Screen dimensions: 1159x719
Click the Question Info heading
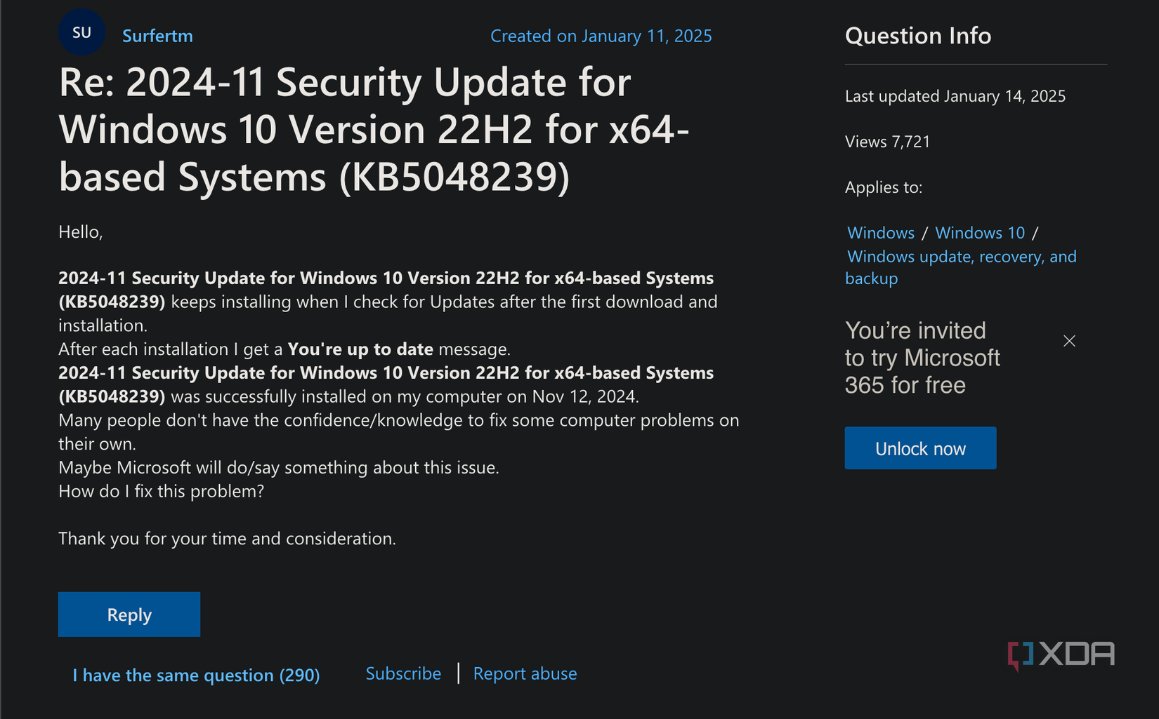(917, 36)
